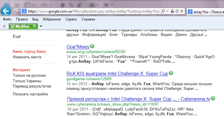Click the 14 авг 2011 snippet date

[x=77, y=57]
